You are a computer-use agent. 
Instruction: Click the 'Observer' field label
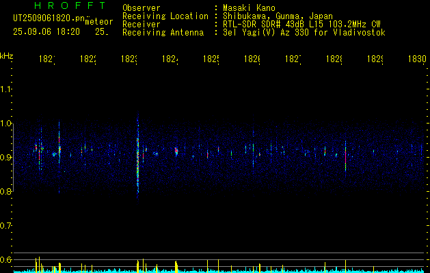tap(142, 8)
